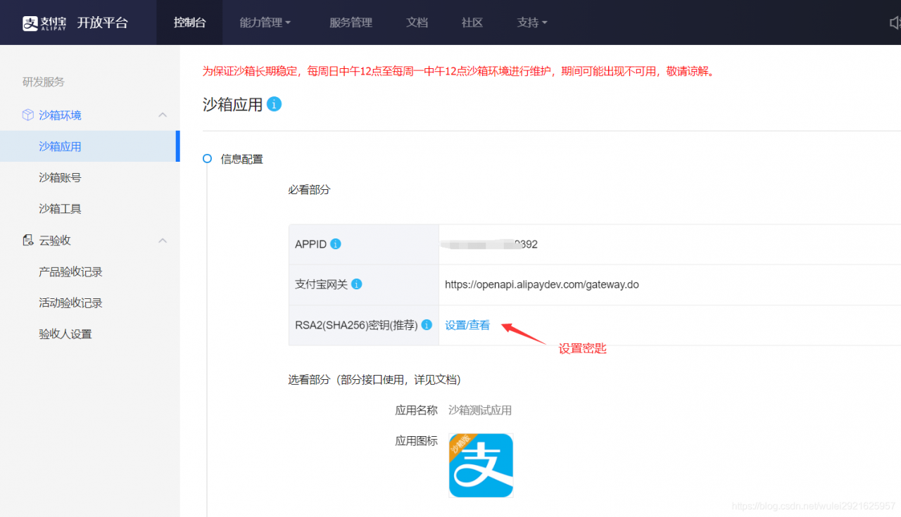This screenshot has height=517, width=901.
Task: Click the 研发服务 sidebar label
Action: point(44,82)
